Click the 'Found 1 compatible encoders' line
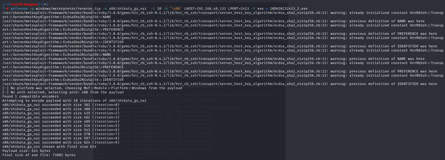Screen dimensions: 445x160 pyautogui.click(x=31, y=96)
